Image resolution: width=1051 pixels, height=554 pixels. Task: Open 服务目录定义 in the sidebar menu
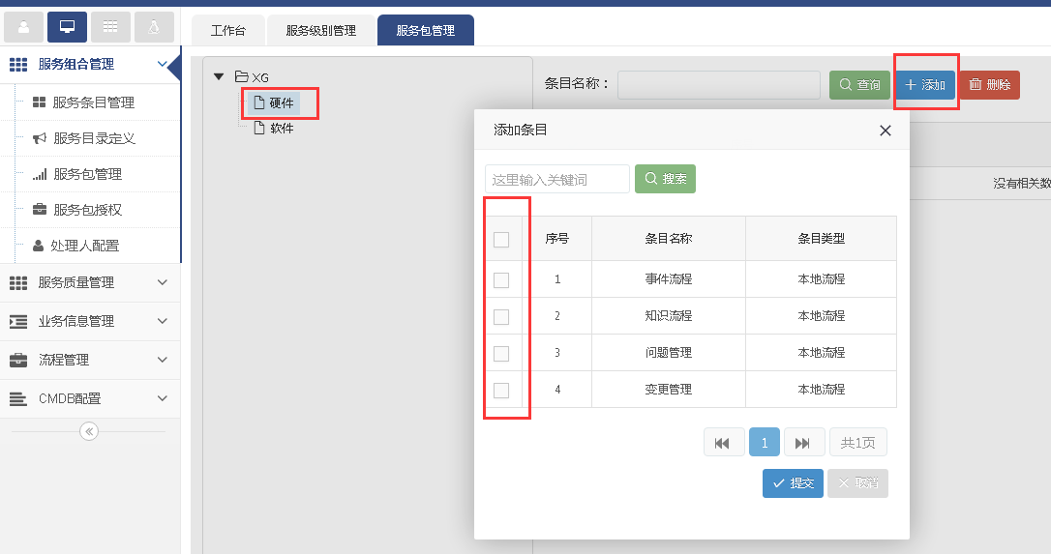click(94, 138)
